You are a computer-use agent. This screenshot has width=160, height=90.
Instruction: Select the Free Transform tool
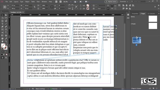coord(6,33)
